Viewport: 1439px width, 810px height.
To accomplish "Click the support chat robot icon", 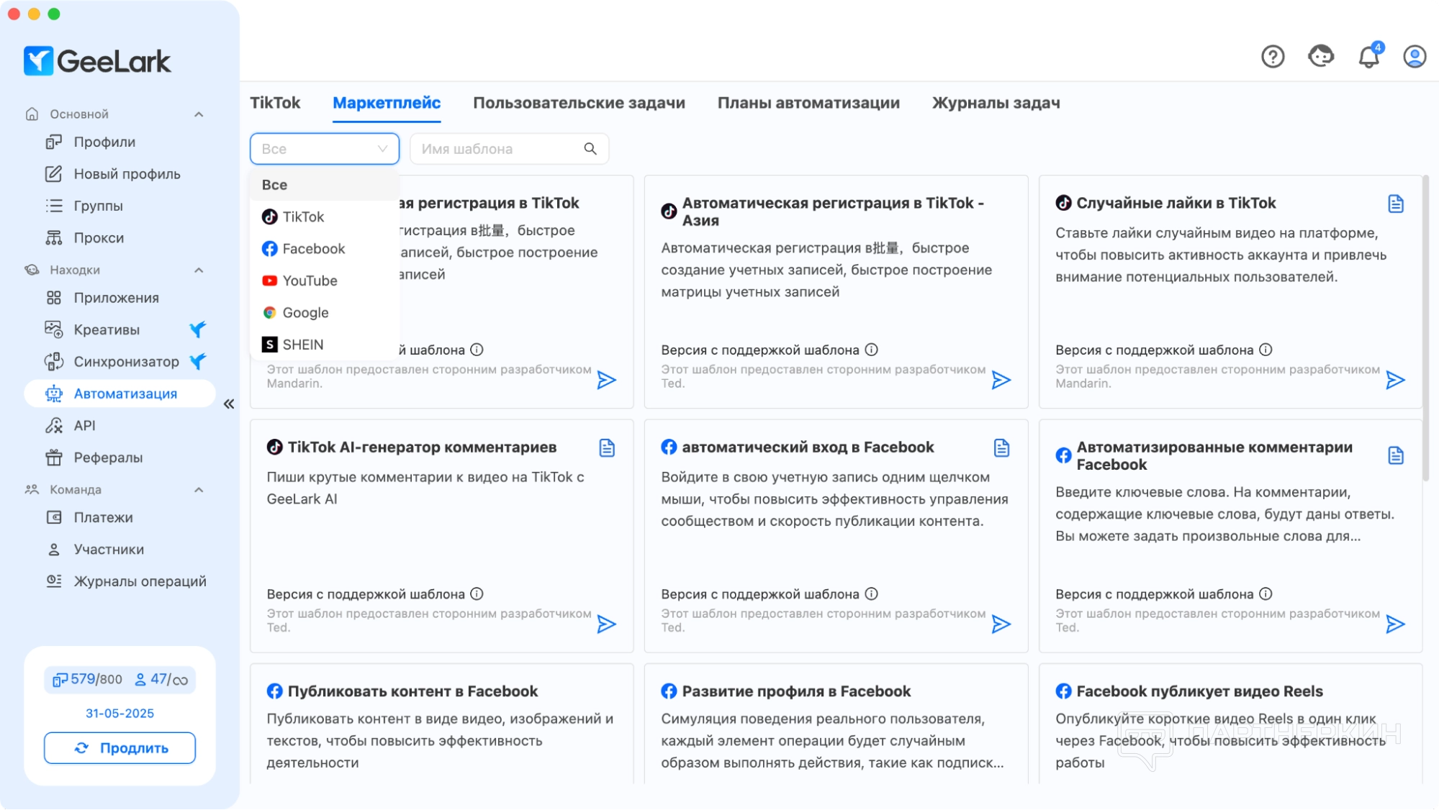I will (x=1321, y=56).
